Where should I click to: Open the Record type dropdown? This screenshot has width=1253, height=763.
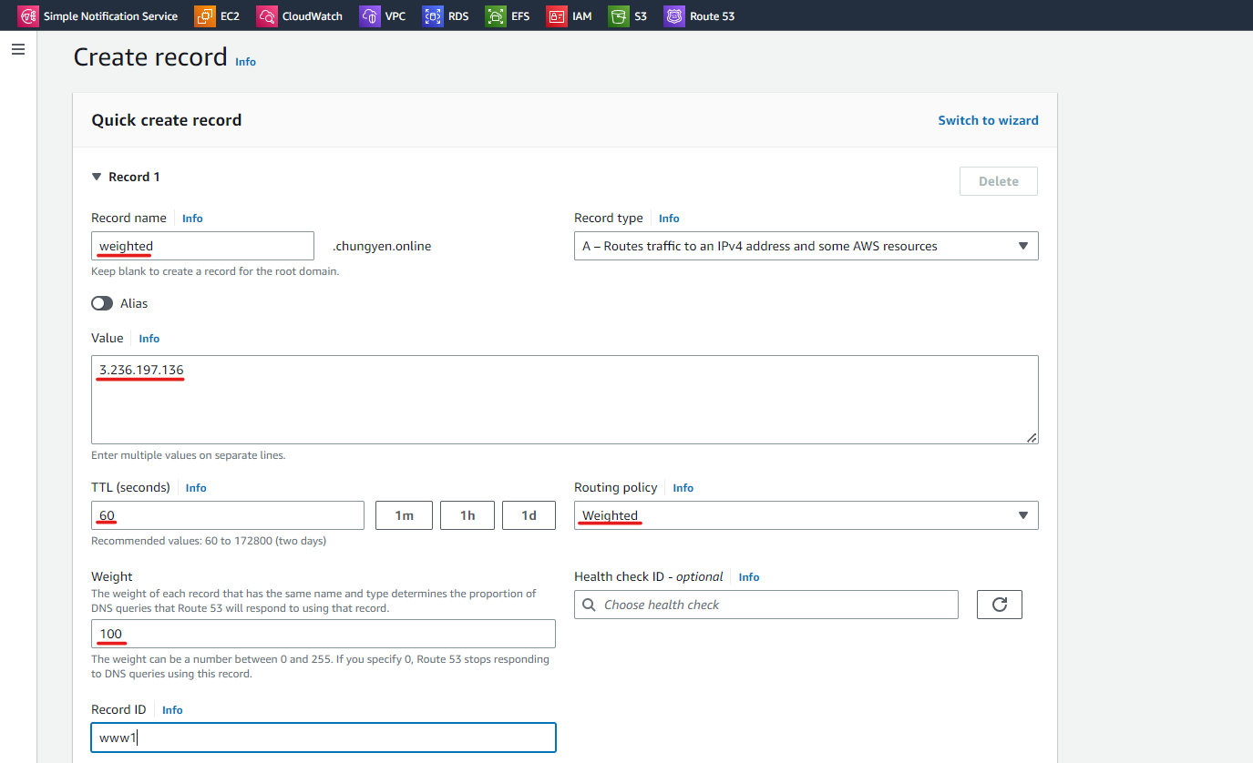[x=806, y=246]
